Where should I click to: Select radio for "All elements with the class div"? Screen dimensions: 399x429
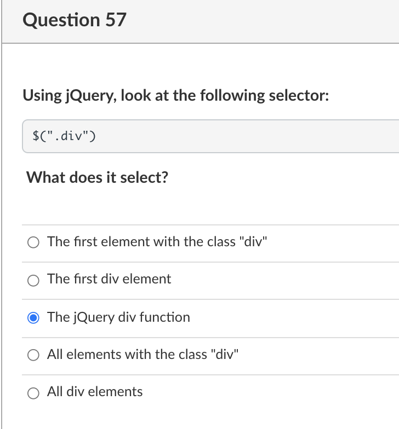point(33,355)
